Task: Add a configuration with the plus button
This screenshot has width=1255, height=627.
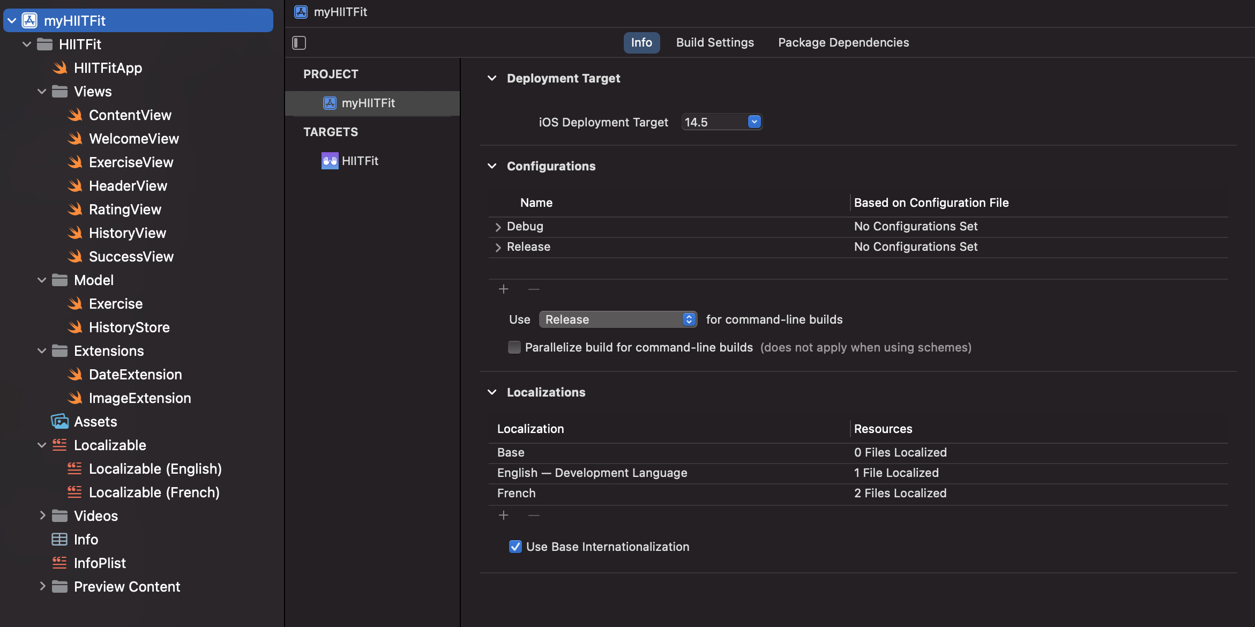Action: [x=504, y=289]
